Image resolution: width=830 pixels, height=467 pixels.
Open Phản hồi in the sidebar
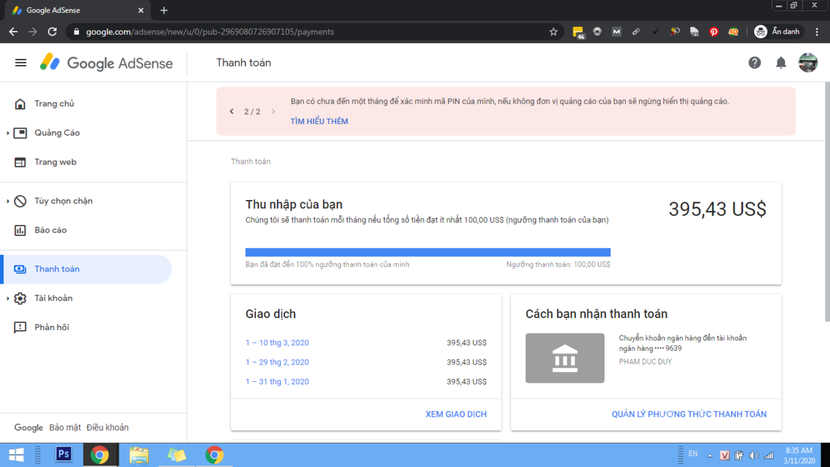pyautogui.click(x=52, y=327)
